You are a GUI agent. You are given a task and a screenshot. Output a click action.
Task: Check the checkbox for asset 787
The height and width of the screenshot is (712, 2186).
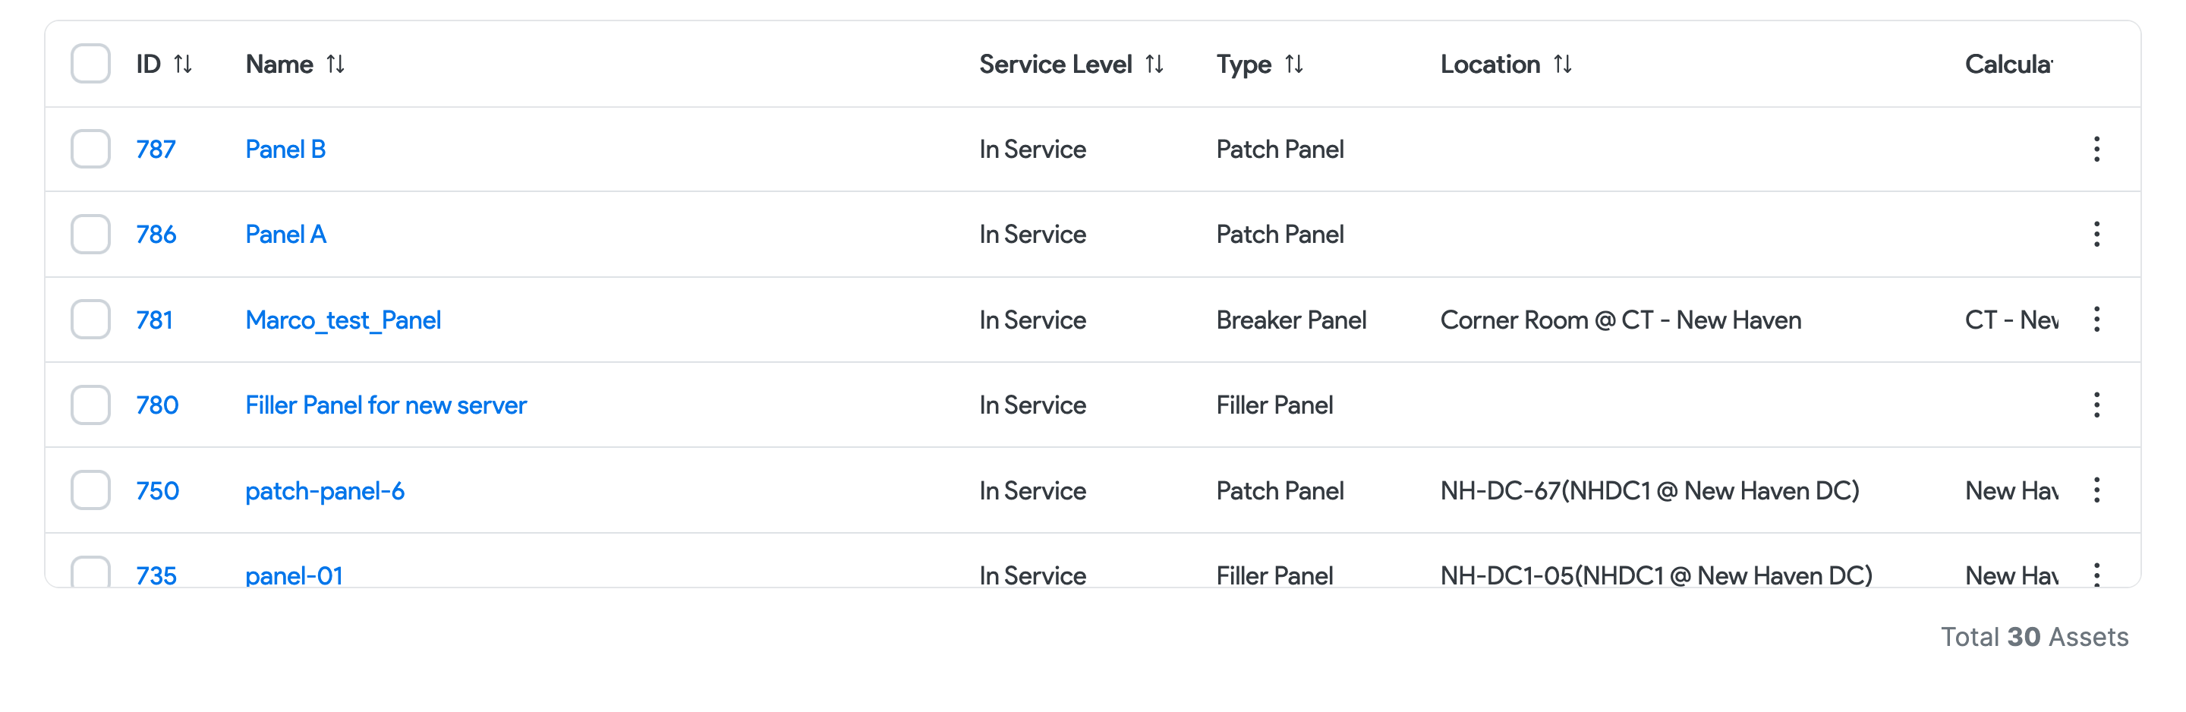pos(90,150)
